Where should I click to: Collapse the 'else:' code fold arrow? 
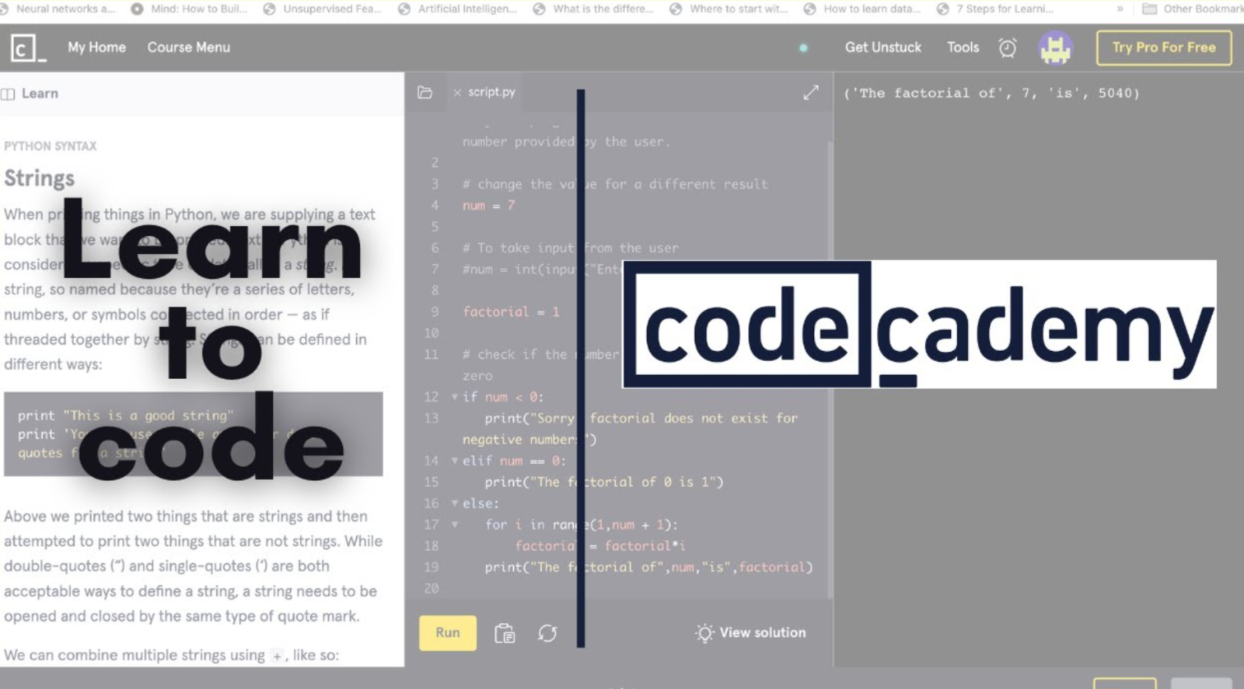click(x=455, y=503)
